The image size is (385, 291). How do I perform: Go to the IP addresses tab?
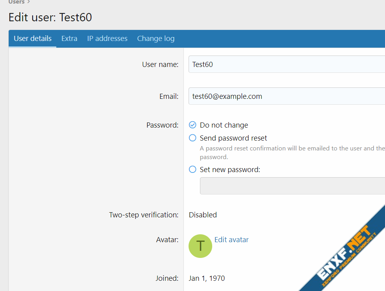point(107,39)
